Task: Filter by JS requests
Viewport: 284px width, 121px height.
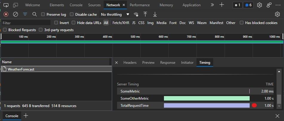Action: point(134,23)
